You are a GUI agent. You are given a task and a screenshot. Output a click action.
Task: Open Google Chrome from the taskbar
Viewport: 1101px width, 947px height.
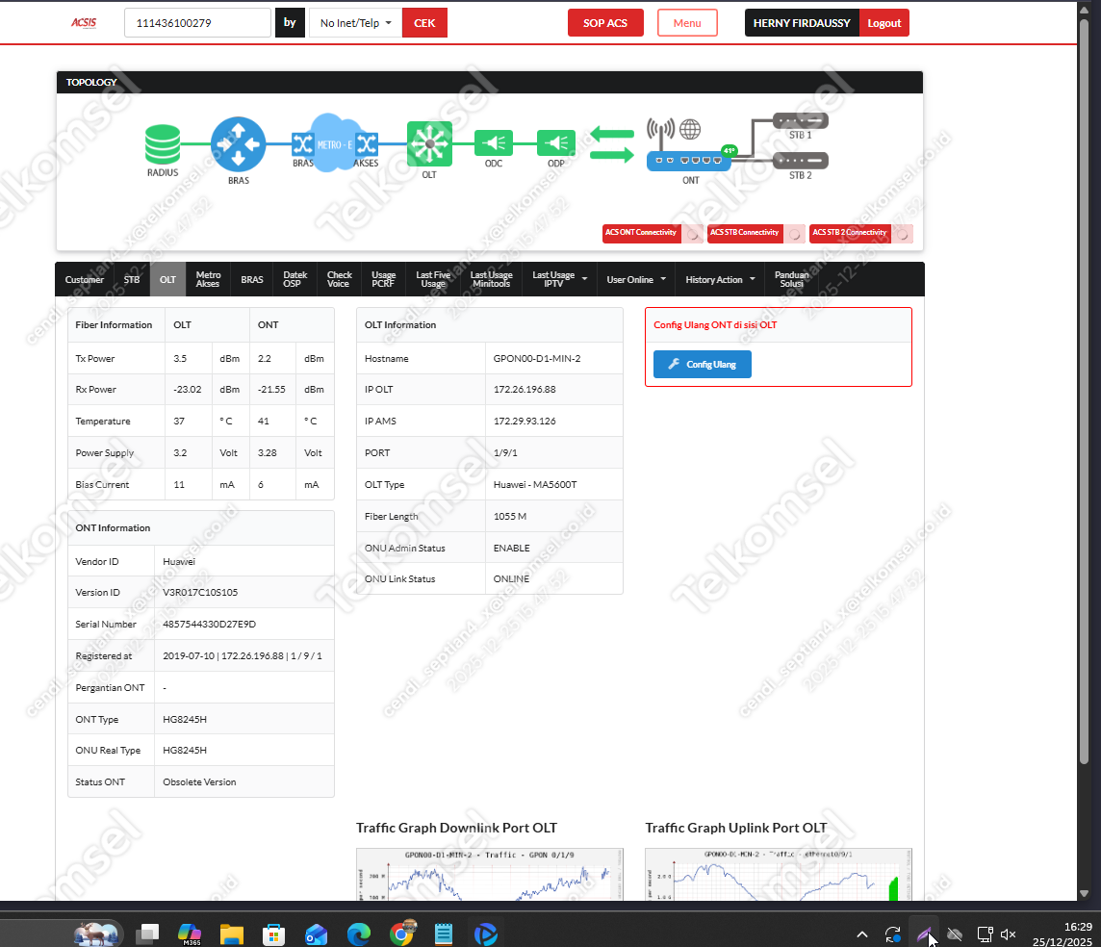point(401,934)
